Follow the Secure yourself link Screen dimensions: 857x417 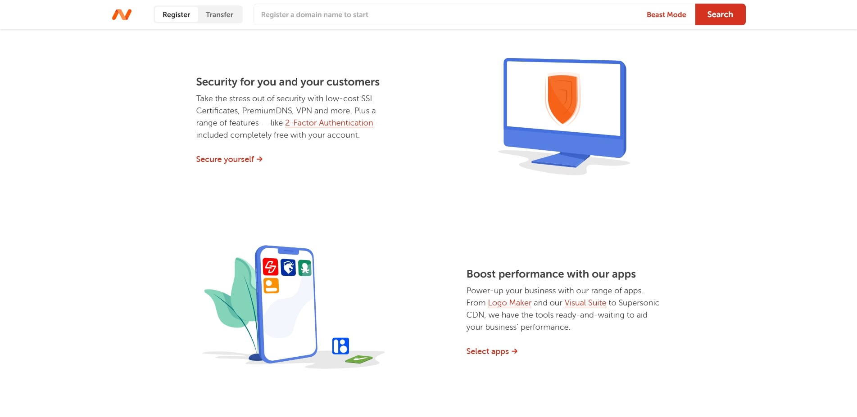click(225, 159)
